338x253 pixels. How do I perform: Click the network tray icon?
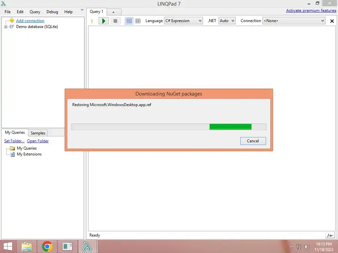click(299, 246)
